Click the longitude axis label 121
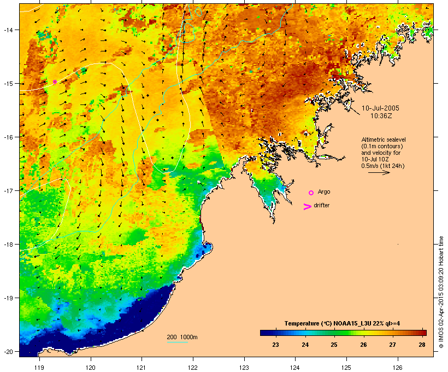Viewport: 448px width, 372px height. pyautogui.click(x=142, y=368)
